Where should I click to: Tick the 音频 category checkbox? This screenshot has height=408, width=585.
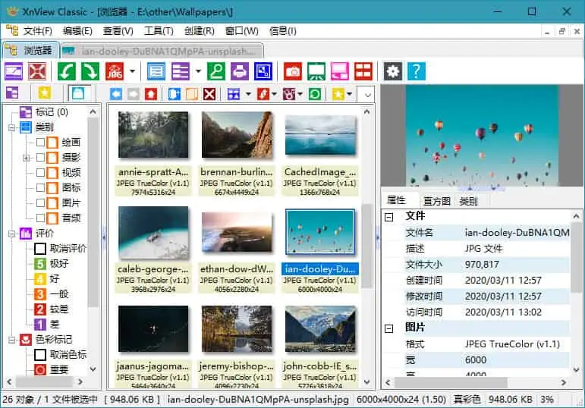[x=40, y=218]
